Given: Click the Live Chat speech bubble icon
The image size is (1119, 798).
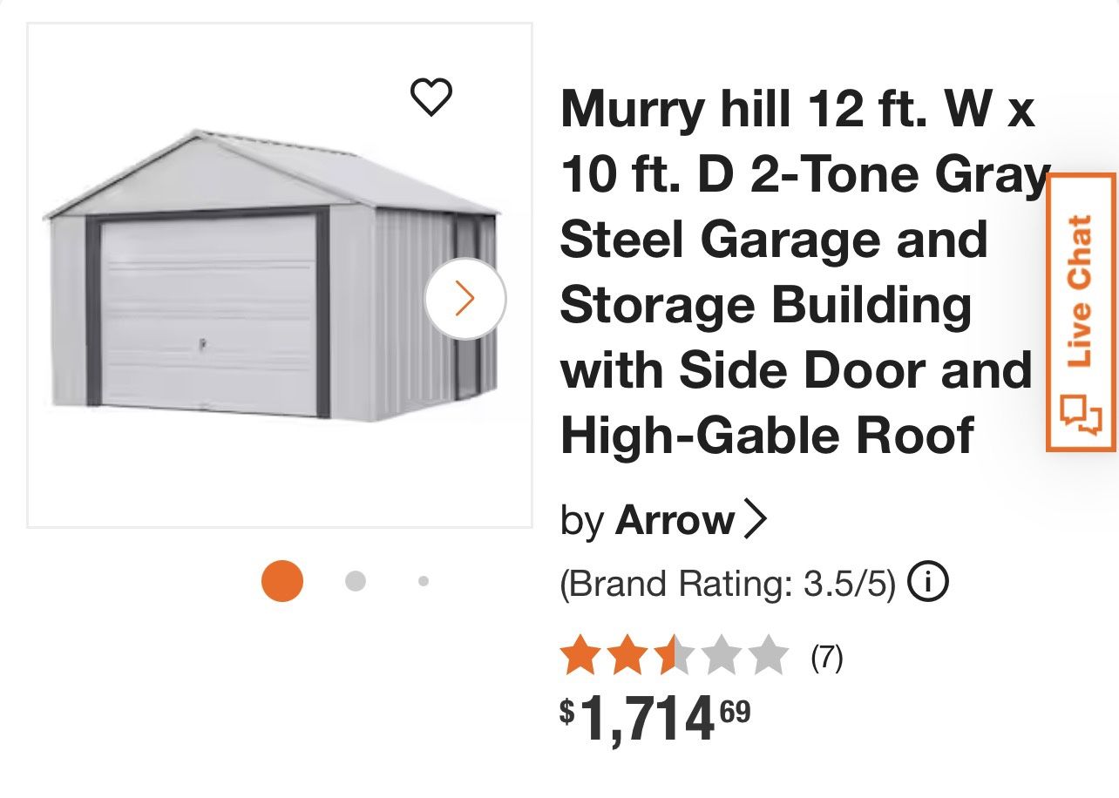Looking at the screenshot, I should [1081, 415].
